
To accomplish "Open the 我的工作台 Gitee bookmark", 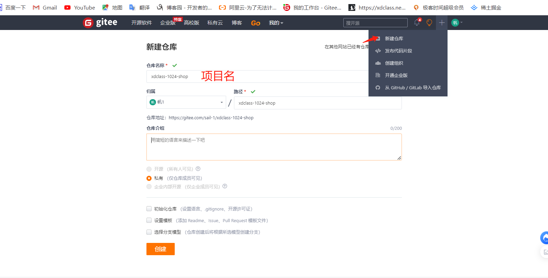I will point(312,7).
